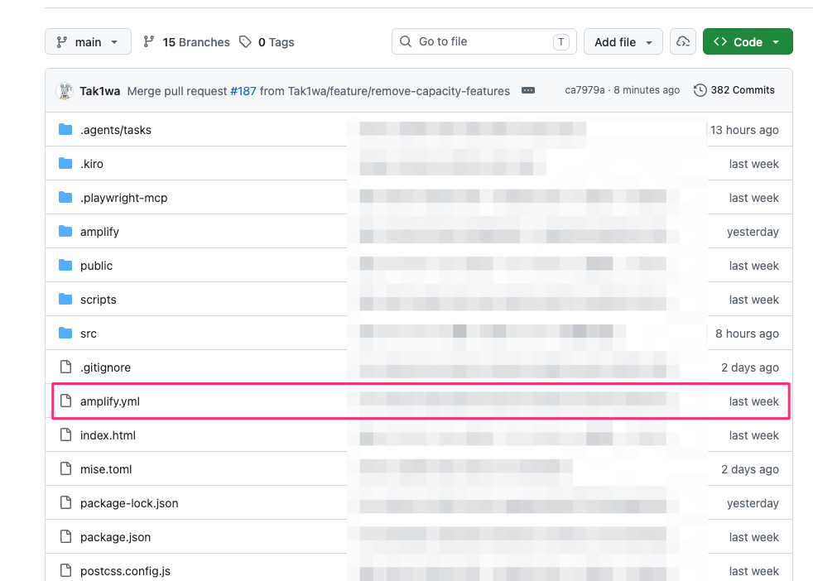Click the commit hash ca7979a
813x581 pixels.
coord(584,90)
